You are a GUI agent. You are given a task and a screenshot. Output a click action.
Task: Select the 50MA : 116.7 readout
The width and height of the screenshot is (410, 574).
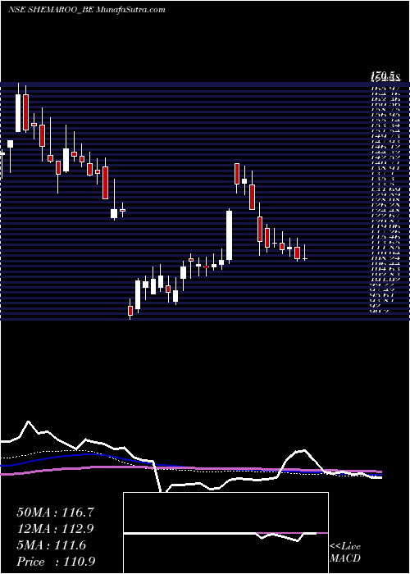(55, 512)
